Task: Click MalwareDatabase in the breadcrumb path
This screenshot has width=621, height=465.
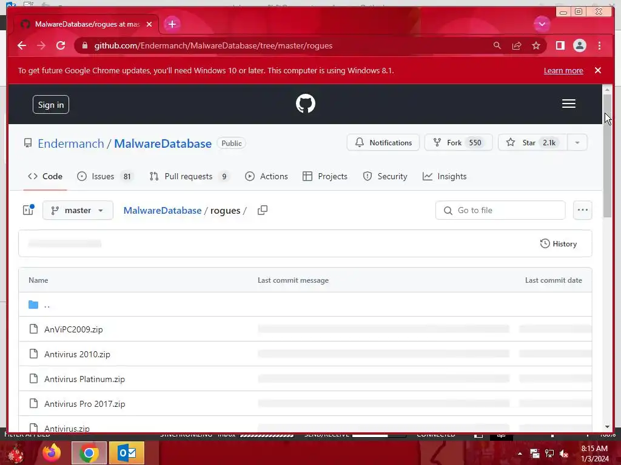Action: [163, 210]
